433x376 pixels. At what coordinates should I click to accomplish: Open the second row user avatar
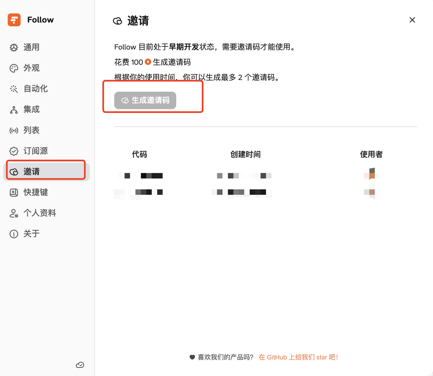point(372,192)
